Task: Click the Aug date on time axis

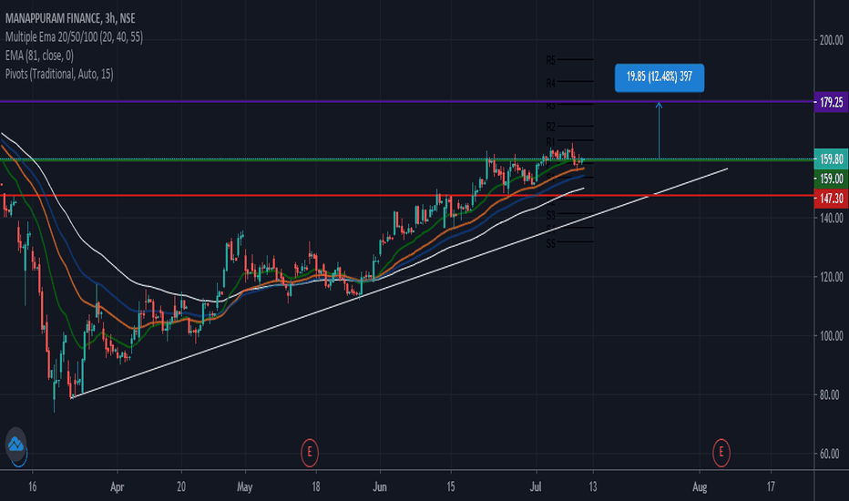Action: point(700,487)
